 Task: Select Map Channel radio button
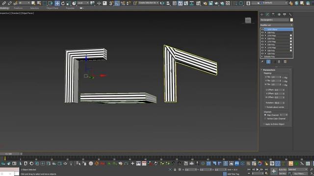(265, 115)
